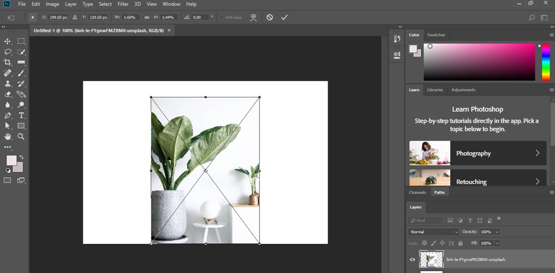
Task: Hide the linh-le-FYgnwFMZBM0-unsplash layer
Action: click(412, 259)
